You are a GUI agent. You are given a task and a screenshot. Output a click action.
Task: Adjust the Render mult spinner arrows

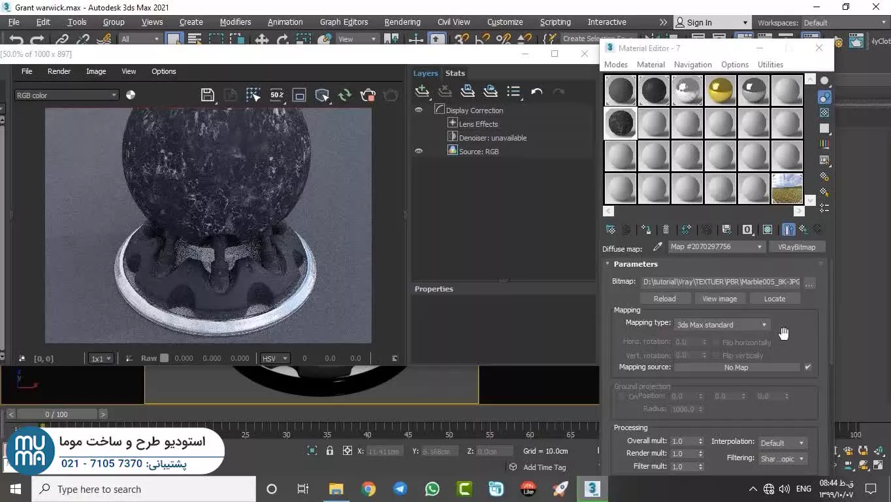pos(701,453)
